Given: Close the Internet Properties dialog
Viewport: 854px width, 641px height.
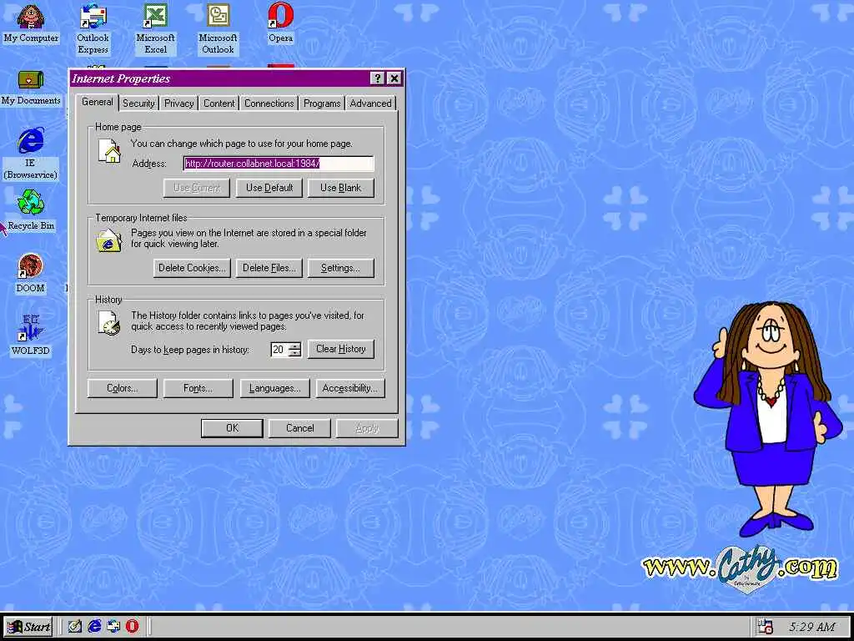Looking at the screenshot, I should pos(394,78).
